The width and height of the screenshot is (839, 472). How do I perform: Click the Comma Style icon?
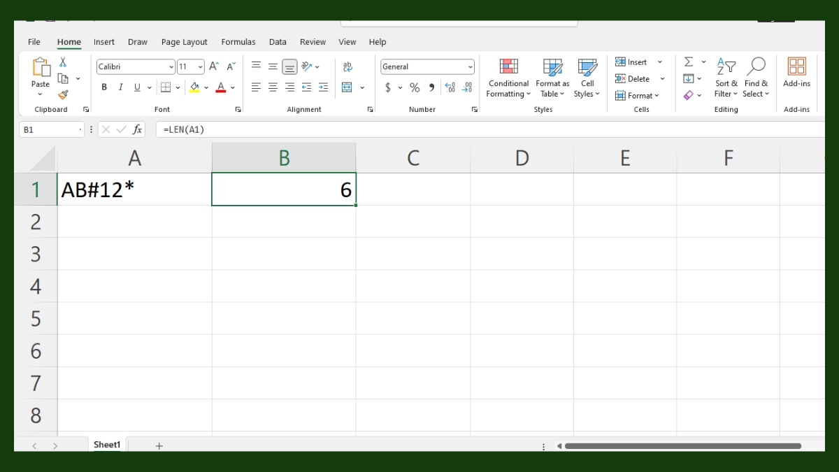coord(431,87)
